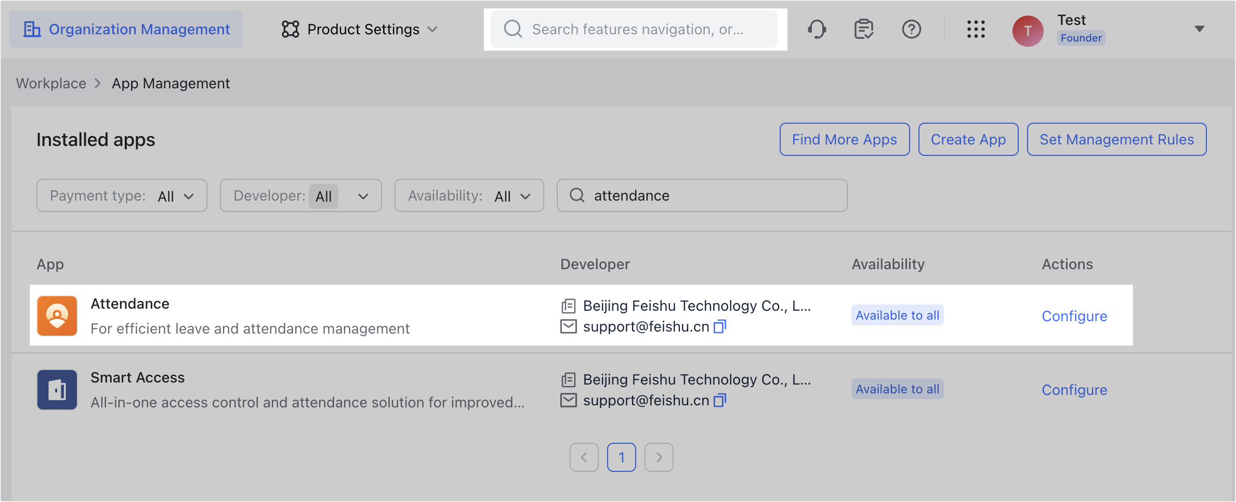Click the Find More Apps button
This screenshot has width=1236, height=502.
(x=844, y=139)
